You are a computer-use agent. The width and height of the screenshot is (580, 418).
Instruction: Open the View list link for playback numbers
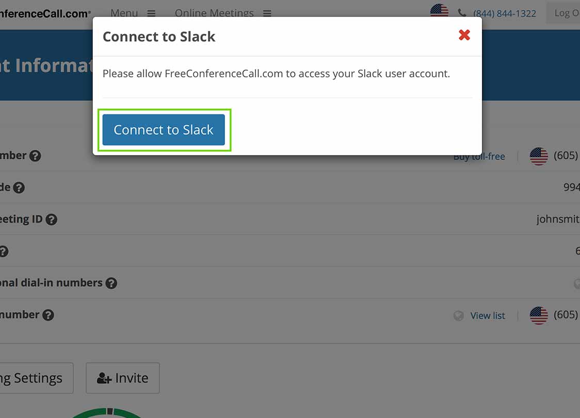488,315
